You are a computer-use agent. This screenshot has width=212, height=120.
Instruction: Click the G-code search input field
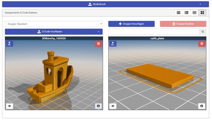[x=153, y=32]
